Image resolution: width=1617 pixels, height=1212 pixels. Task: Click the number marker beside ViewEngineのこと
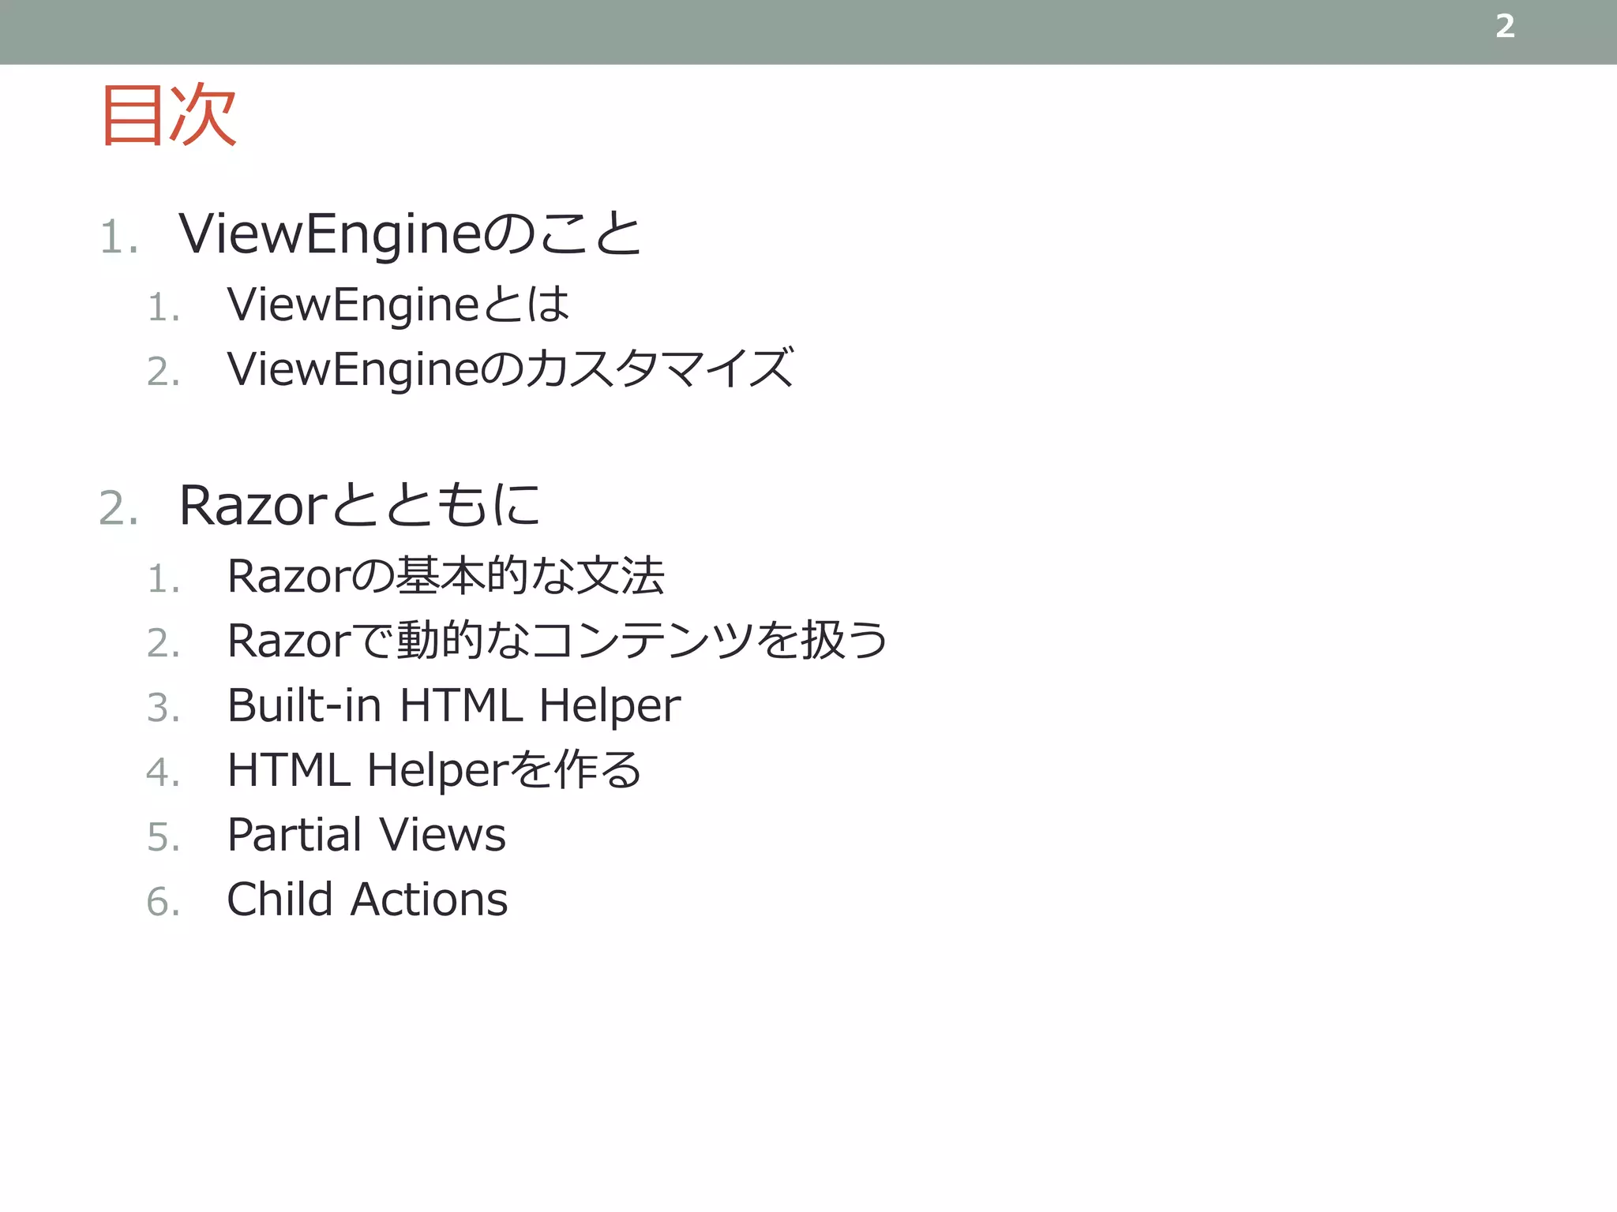[118, 238]
